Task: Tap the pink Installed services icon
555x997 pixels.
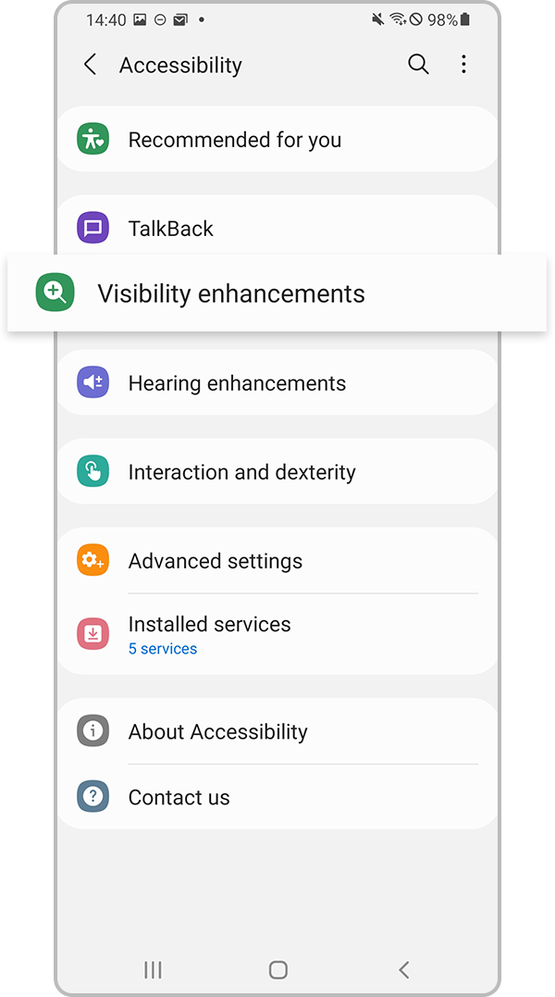Action: pos(92,634)
